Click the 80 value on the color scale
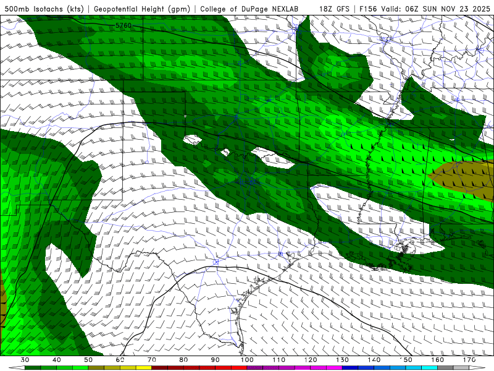Viewport: 494px width, 371px height. [x=183, y=360]
